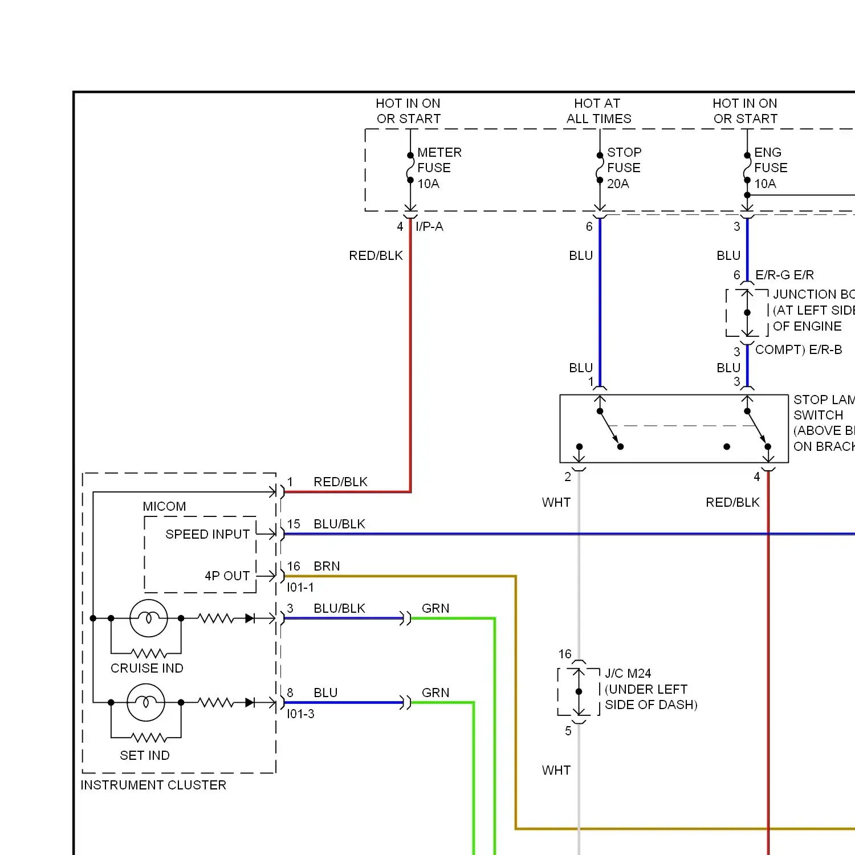Click the junction box connector symbol
855x855 pixels.
747,312
